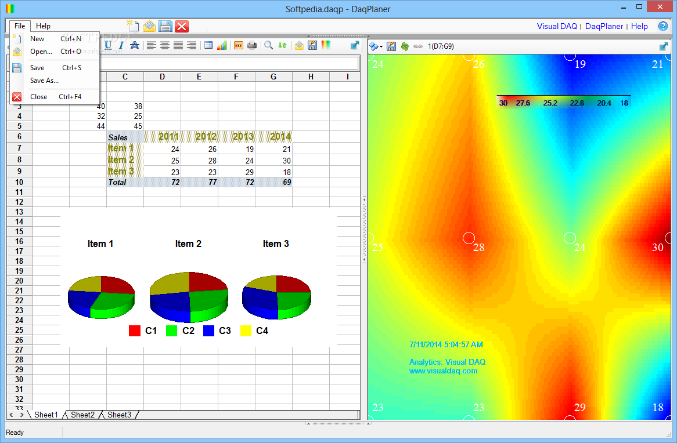Align cell text right
This screenshot has width=677, height=443.
pyautogui.click(x=191, y=45)
